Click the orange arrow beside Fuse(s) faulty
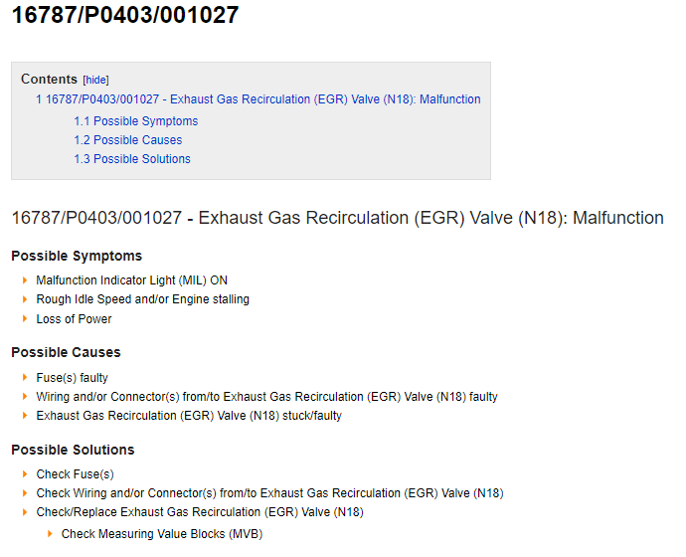686x557 pixels. click(25, 377)
